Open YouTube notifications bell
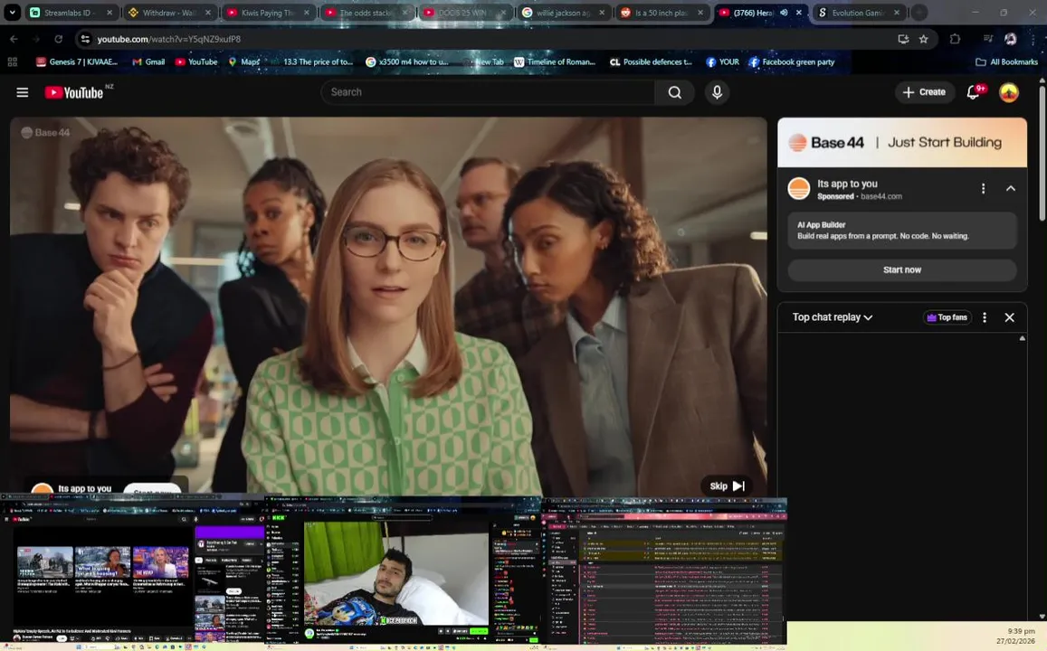This screenshot has height=651, width=1047. click(x=974, y=92)
